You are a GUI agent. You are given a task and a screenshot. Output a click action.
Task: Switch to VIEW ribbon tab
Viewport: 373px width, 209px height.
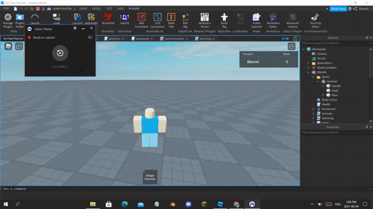[x=120, y=9]
